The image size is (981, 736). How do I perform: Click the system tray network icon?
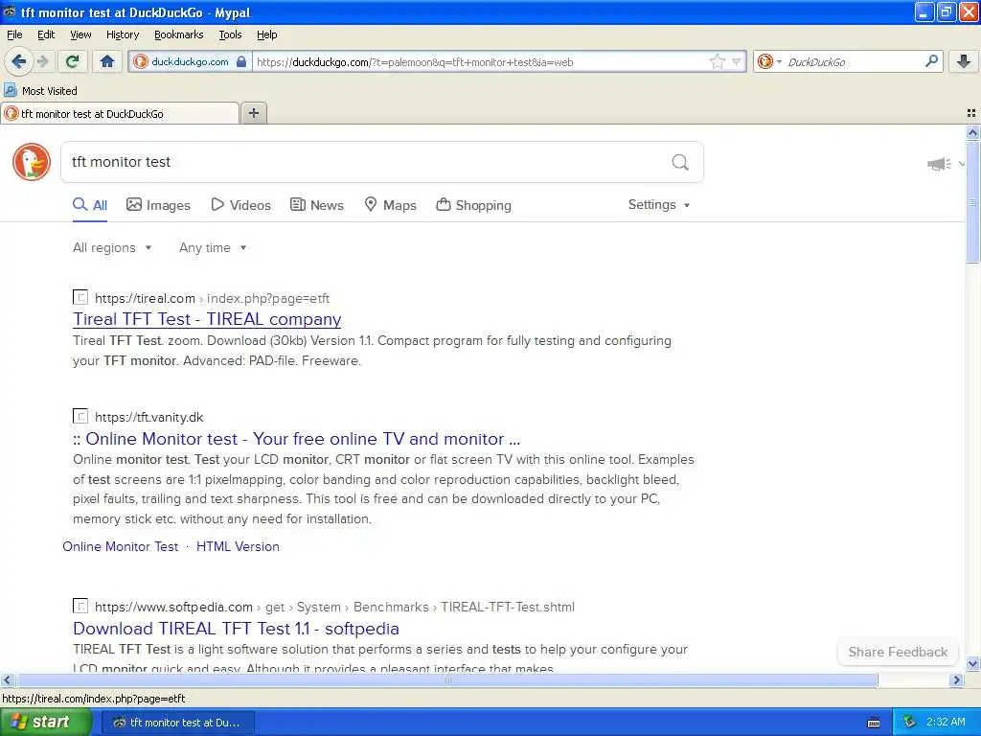point(909,723)
